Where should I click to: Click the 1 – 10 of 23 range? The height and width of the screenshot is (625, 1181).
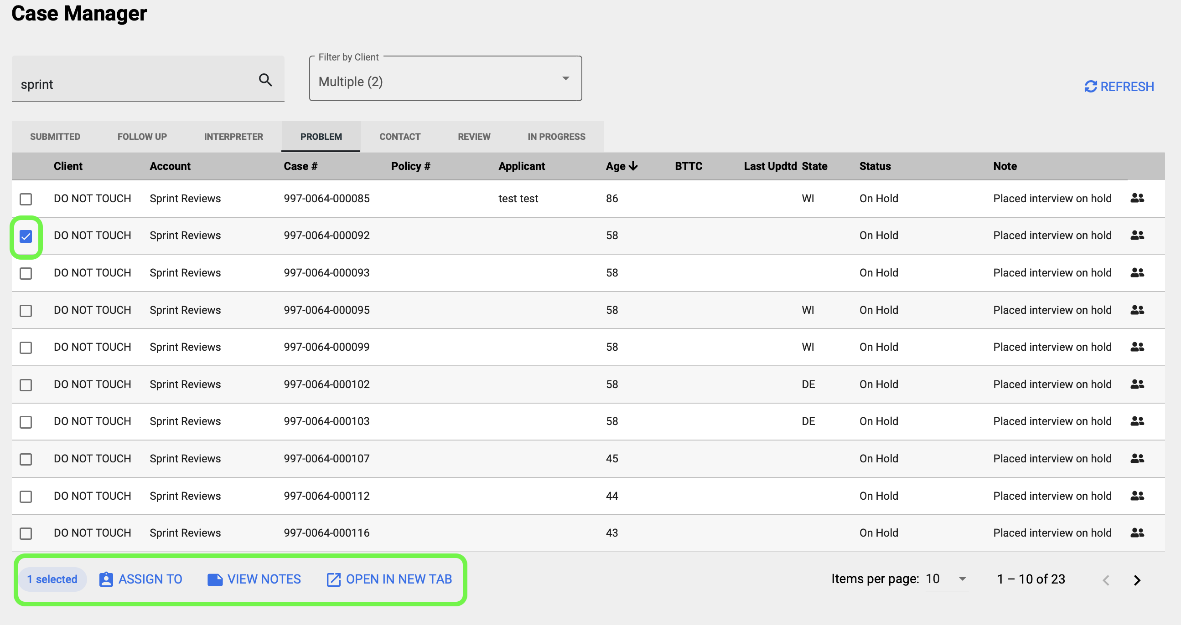pos(1031,579)
